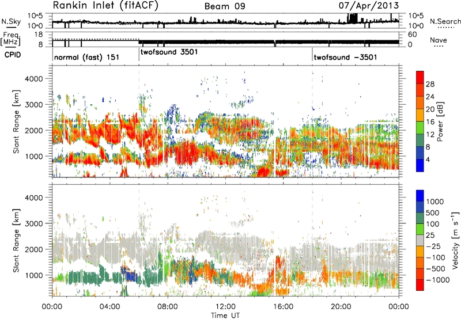Click the "60" Nave axis tick
This screenshot has width=461, height=319.
(x=413, y=35)
